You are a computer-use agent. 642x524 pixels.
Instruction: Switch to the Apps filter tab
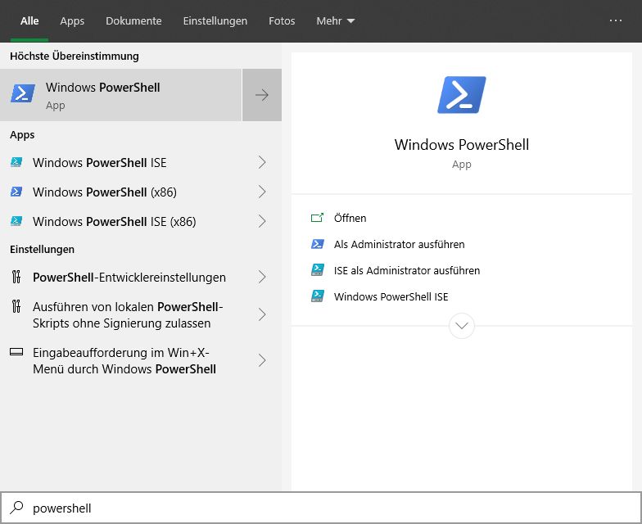72,21
